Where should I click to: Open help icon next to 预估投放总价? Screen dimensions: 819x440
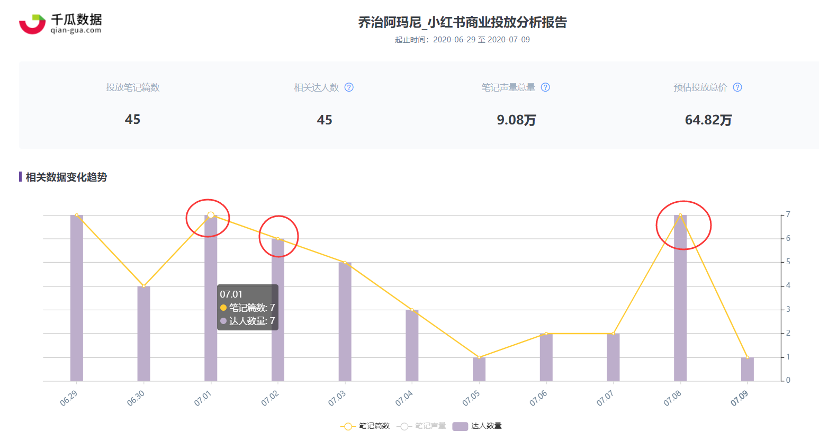coord(737,87)
